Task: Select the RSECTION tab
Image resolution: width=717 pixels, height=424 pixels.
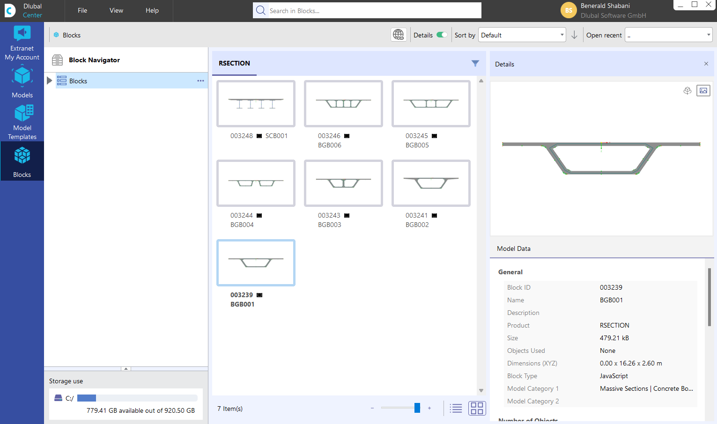Action: (x=234, y=63)
